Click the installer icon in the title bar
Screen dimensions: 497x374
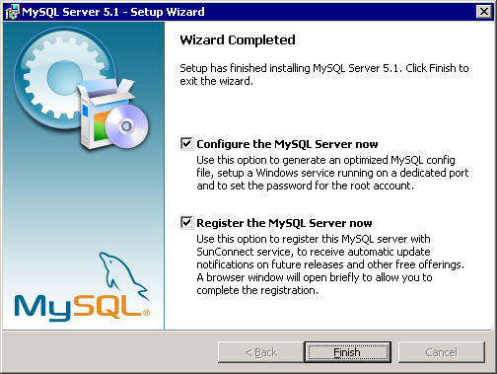pyautogui.click(x=12, y=12)
